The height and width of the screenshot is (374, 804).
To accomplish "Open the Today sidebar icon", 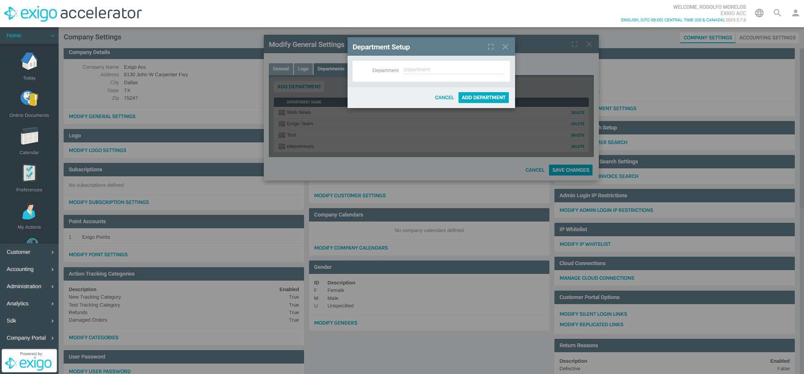I will coord(29,62).
